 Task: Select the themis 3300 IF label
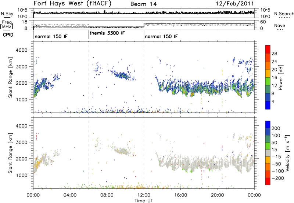(107, 33)
